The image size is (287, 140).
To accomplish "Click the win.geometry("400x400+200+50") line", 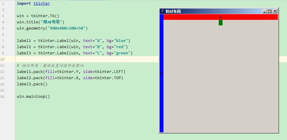I will coord(52,28).
